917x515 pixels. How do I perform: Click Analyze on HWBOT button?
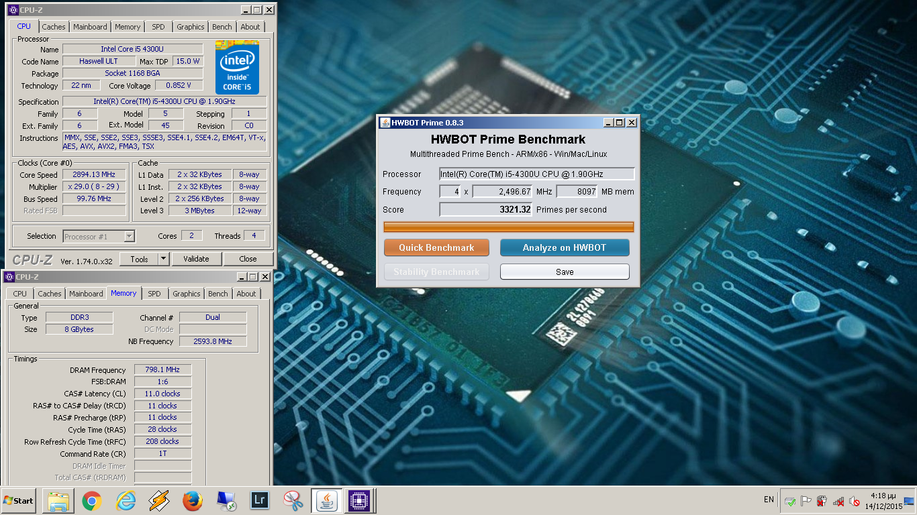click(x=565, y=247)
